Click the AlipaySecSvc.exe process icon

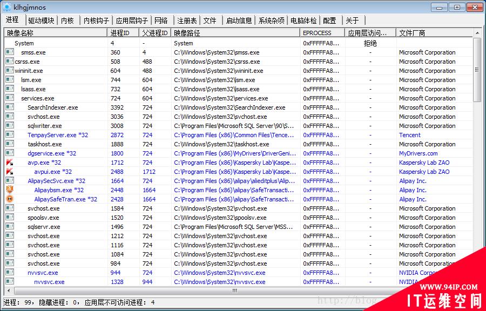tap(10, 180)
